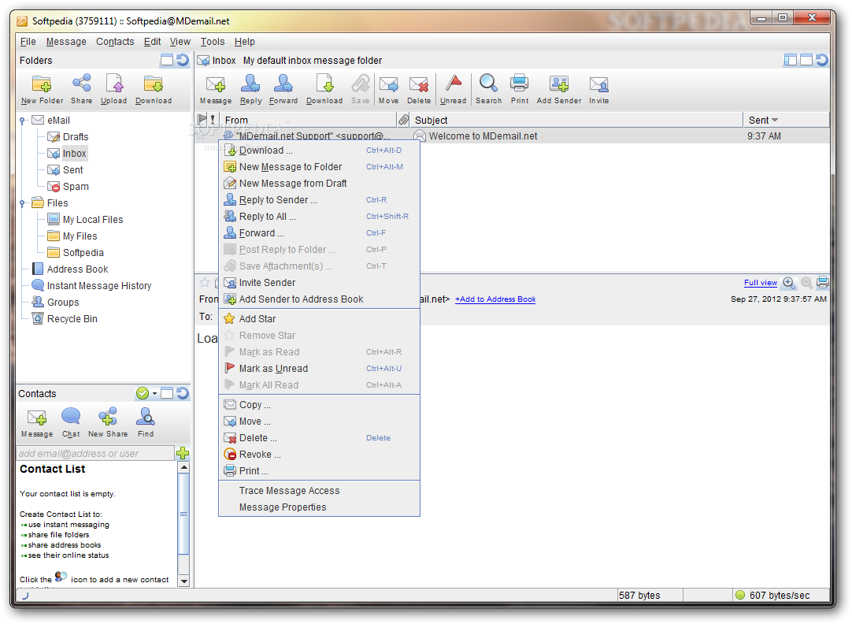Click the Subject column header
The width and height of the screenshot is (852, 624).
click(x=577, y=120)
